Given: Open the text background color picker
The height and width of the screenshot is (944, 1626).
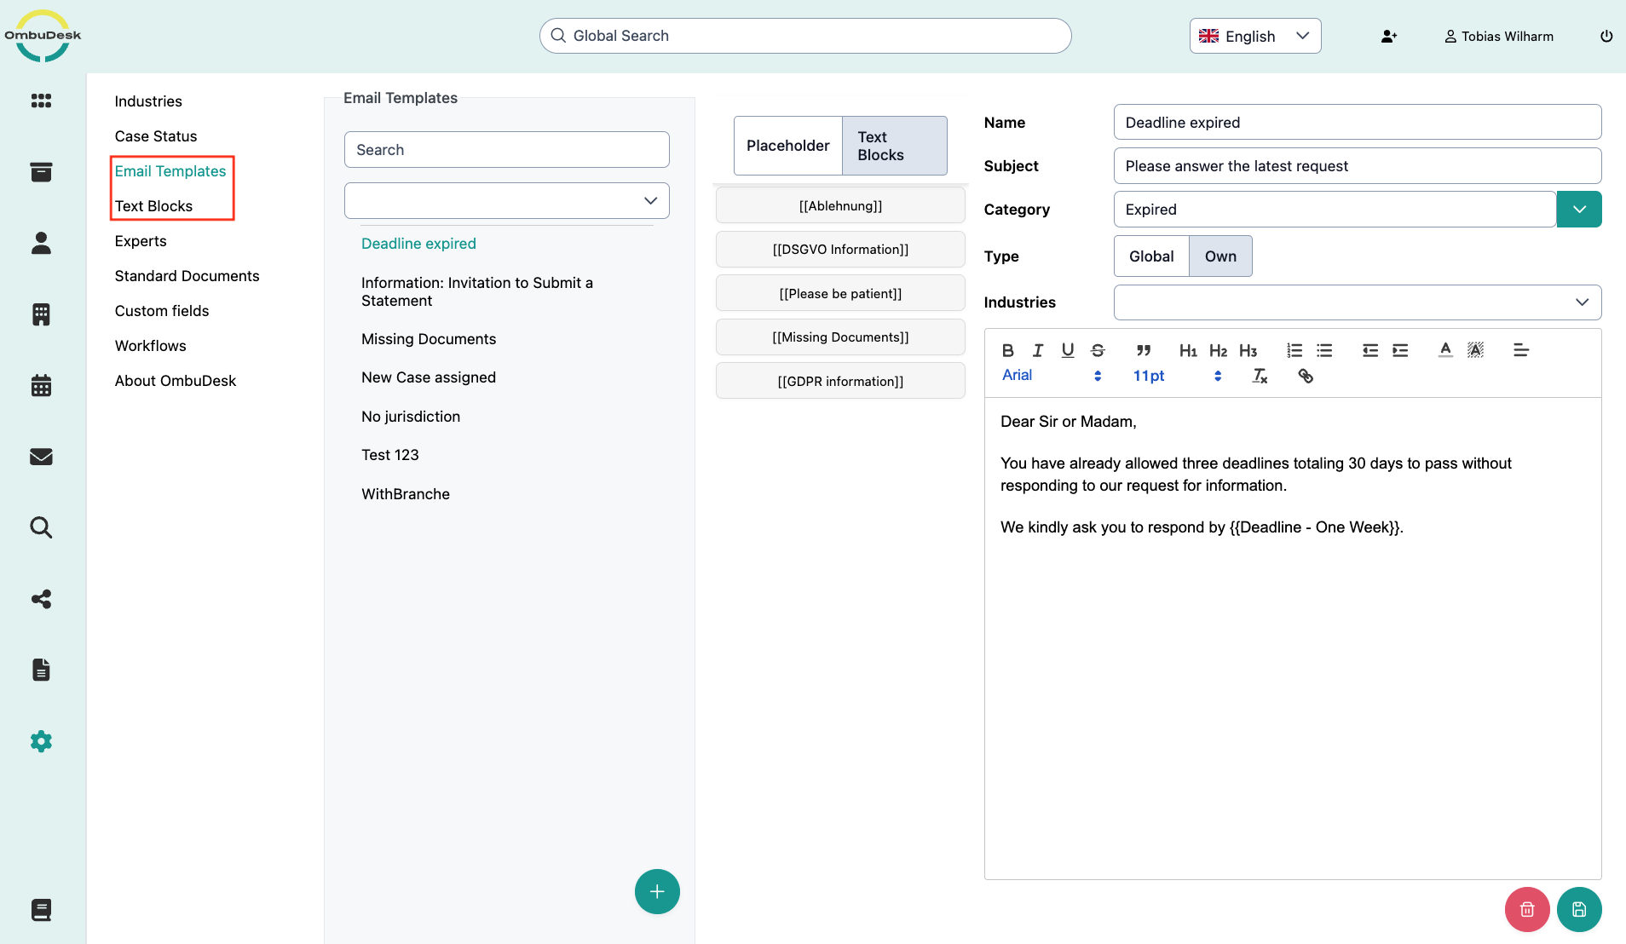Looking at the screenshot, I should click(1475, 350).
